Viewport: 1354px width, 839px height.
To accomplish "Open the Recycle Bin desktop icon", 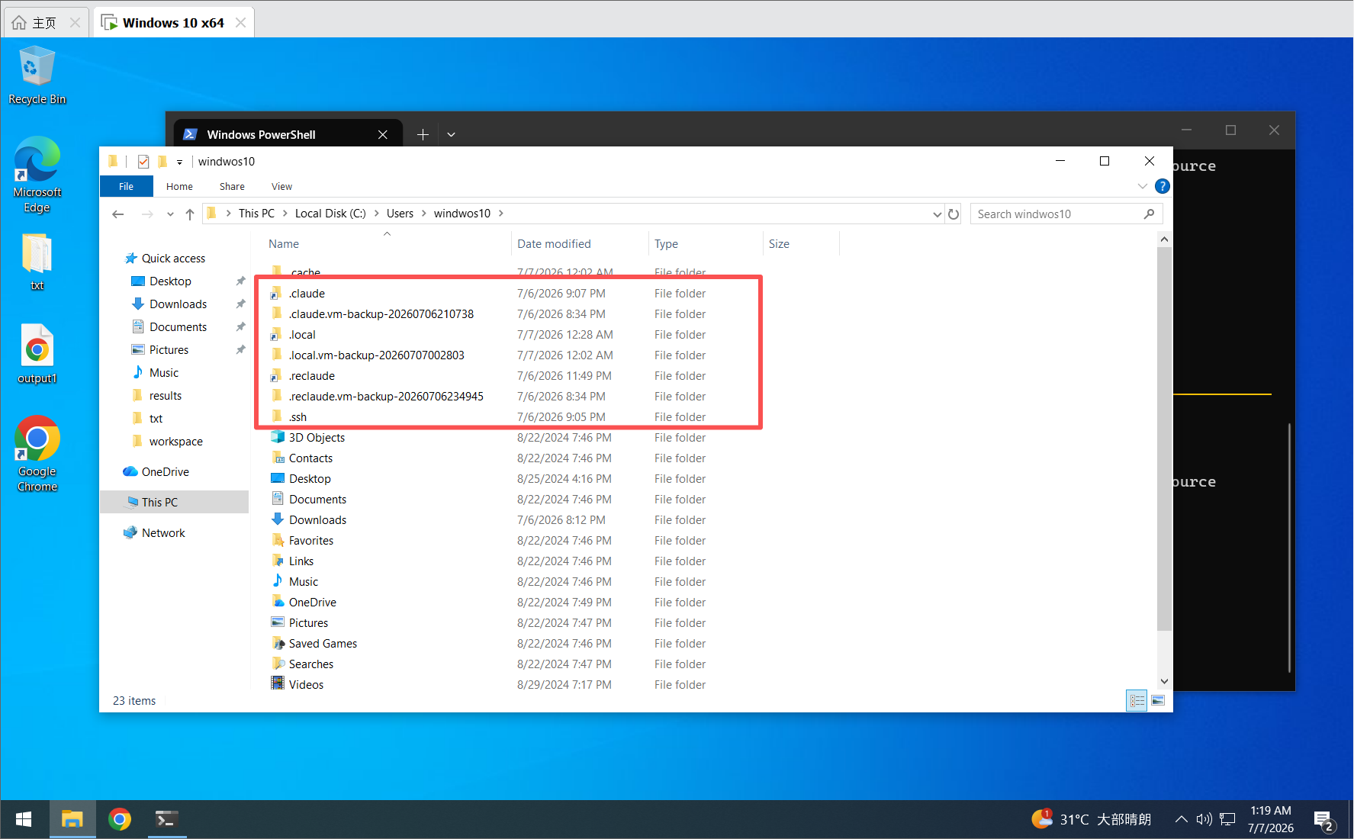I will click(37, 75).
